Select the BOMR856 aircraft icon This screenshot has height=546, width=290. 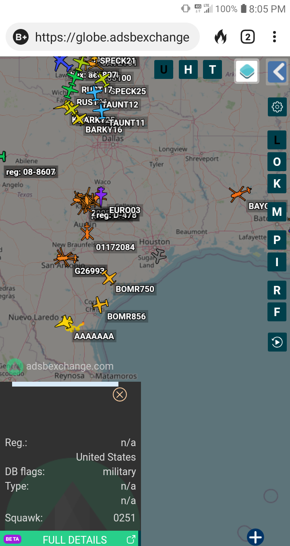(100, 305)
